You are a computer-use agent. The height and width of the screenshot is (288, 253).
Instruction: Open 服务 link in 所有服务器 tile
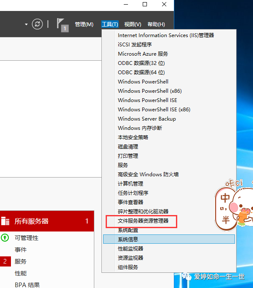21,261
